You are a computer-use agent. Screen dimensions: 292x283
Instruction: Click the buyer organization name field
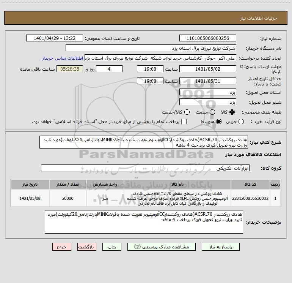point(151,48)
